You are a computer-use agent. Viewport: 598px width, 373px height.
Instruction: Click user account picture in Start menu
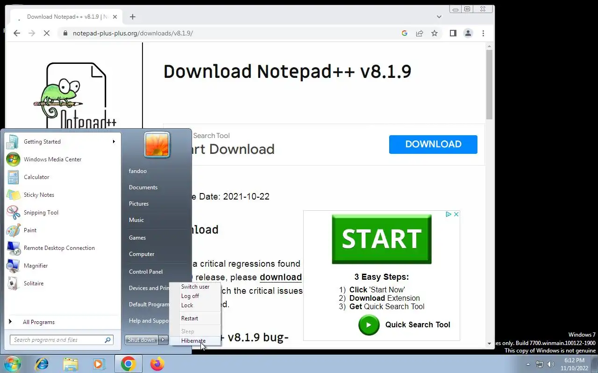pyautogui.click(x=157, y=144)
